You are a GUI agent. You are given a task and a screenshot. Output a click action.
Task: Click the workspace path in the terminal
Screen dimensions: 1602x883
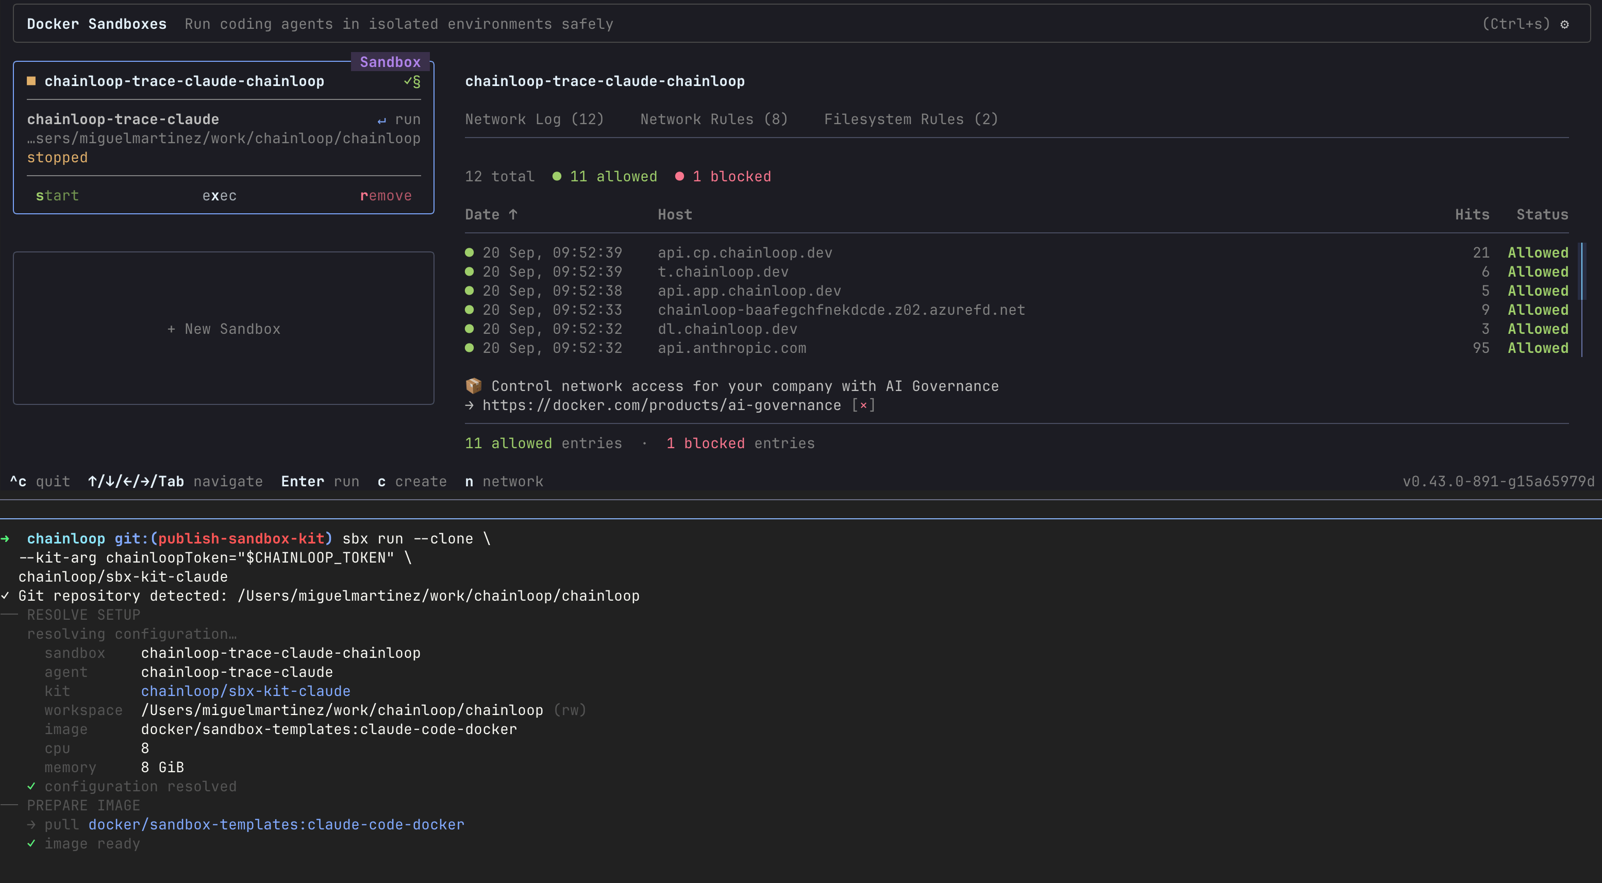point(341,710)
